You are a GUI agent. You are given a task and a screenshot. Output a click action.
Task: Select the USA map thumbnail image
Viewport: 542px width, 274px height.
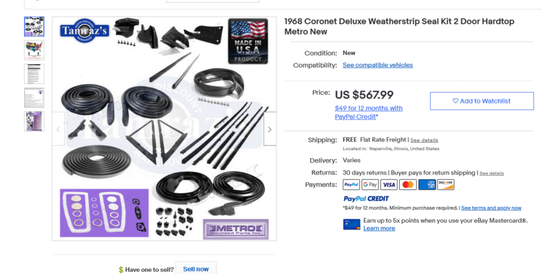point(35,50)
